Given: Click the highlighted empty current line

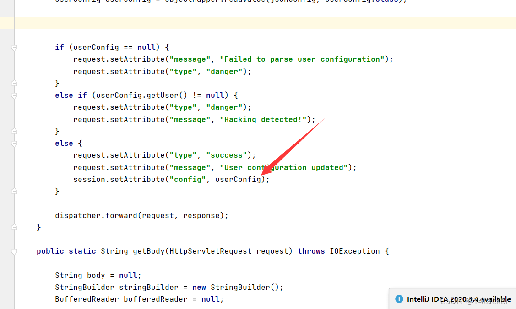Looking at the screenshot, I should click(258, 23).
